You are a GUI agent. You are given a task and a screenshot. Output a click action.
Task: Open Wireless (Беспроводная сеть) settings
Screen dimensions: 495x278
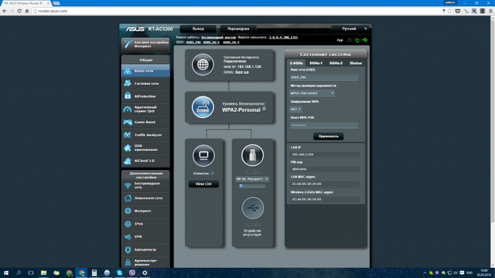pos(145,186)
